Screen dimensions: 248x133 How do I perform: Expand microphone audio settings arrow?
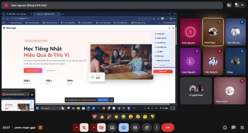[77, 127]
